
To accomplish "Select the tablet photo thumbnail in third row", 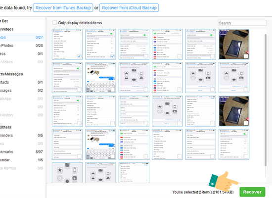I will [x=234, y=111].
